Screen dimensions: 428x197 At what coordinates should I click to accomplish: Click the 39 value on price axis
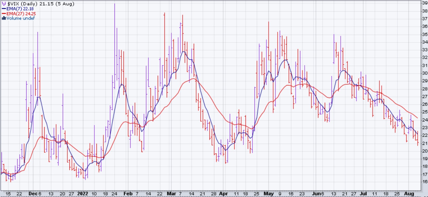pyautogui.click(x=425, y=3)
